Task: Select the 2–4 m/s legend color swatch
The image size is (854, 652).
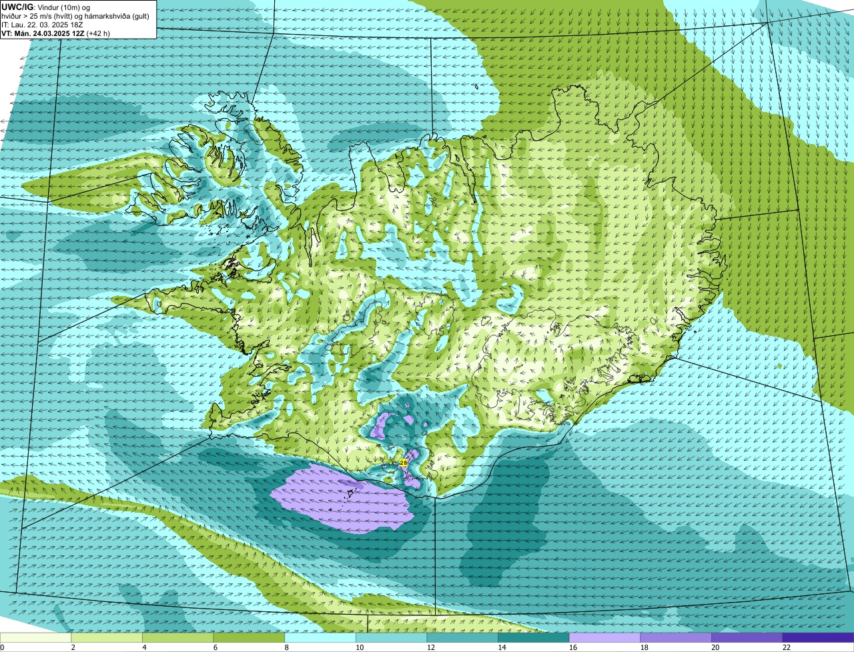Action: click(x=107, y=637)
